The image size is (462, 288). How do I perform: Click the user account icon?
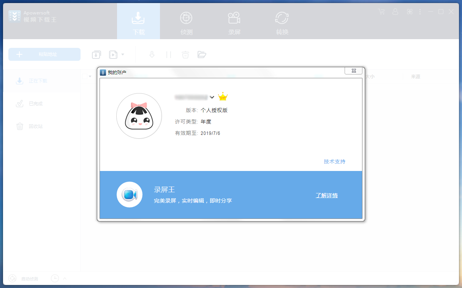pos(396,12)
